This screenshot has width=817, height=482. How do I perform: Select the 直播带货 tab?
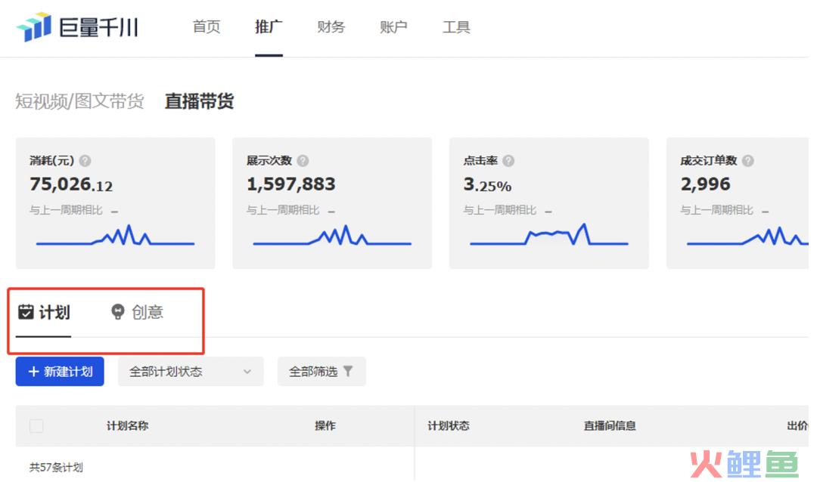click(x=199, y=101)
